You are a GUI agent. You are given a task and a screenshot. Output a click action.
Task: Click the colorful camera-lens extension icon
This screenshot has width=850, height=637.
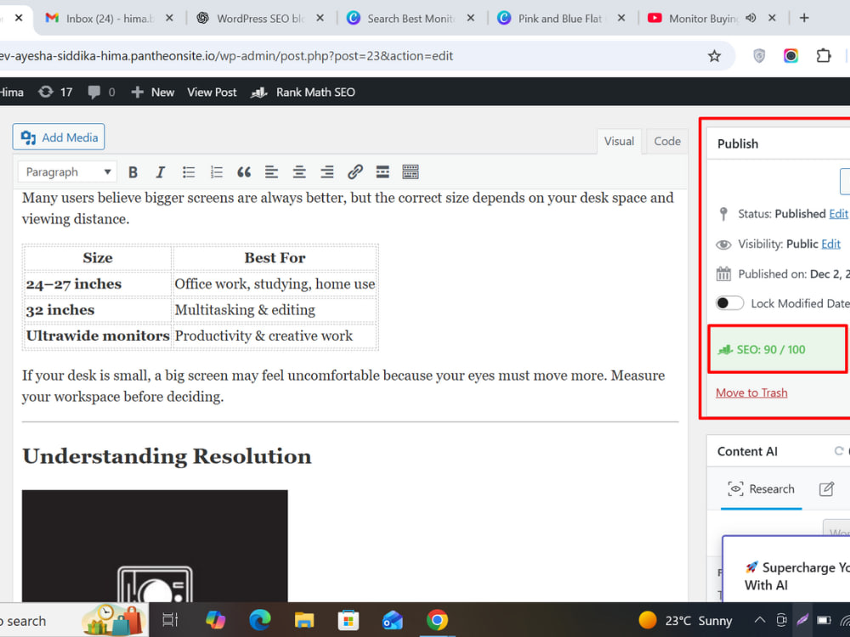pos(790,56)
